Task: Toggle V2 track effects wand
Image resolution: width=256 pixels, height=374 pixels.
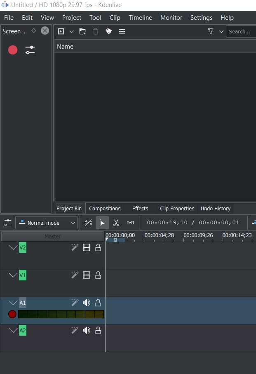Action: 75,247
